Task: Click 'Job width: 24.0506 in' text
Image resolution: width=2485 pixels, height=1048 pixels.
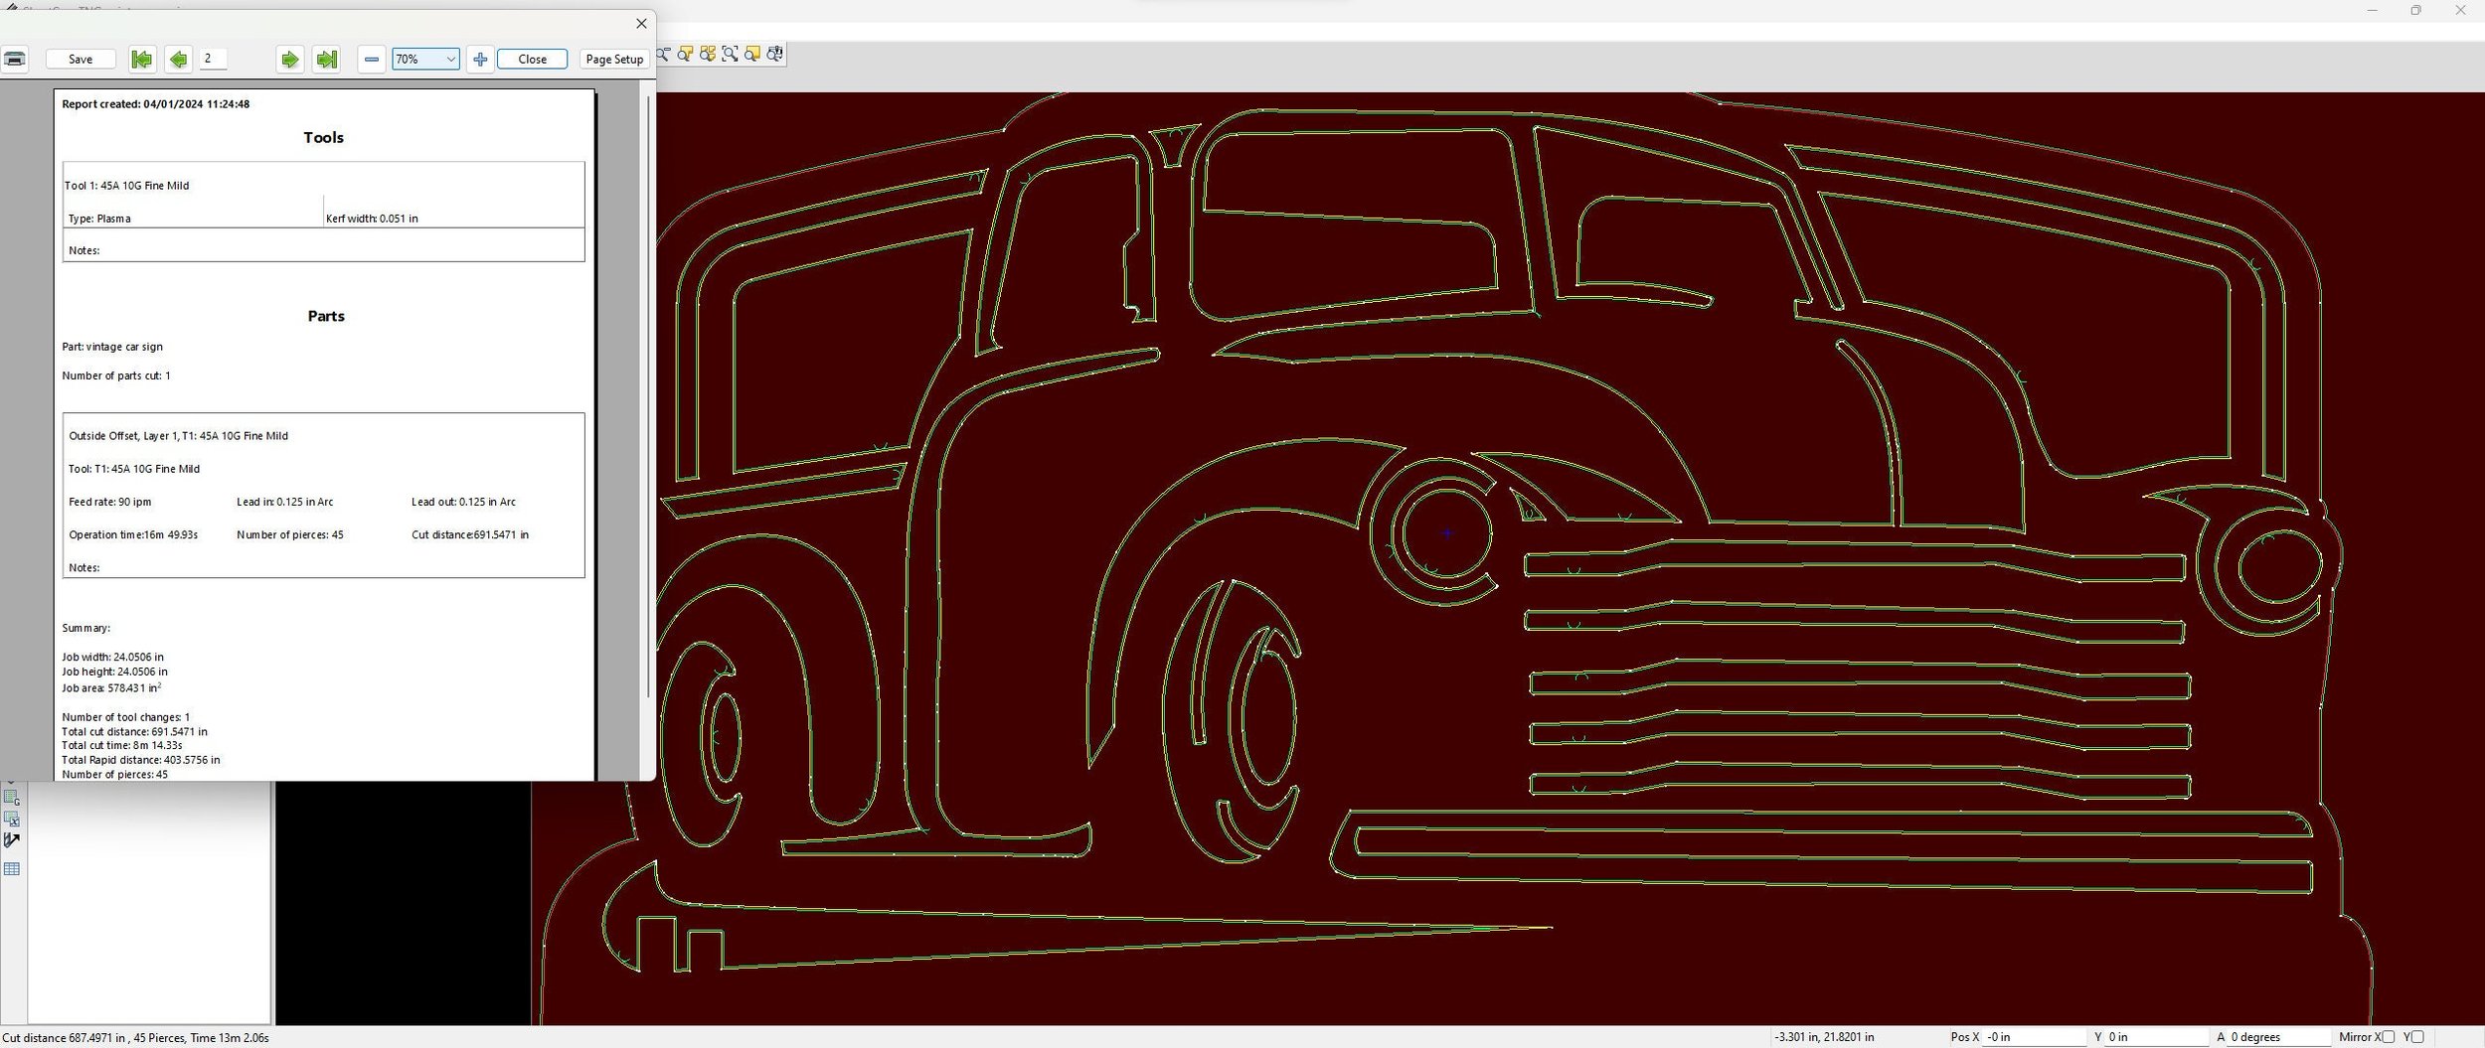Action: (x=112, y=657)
